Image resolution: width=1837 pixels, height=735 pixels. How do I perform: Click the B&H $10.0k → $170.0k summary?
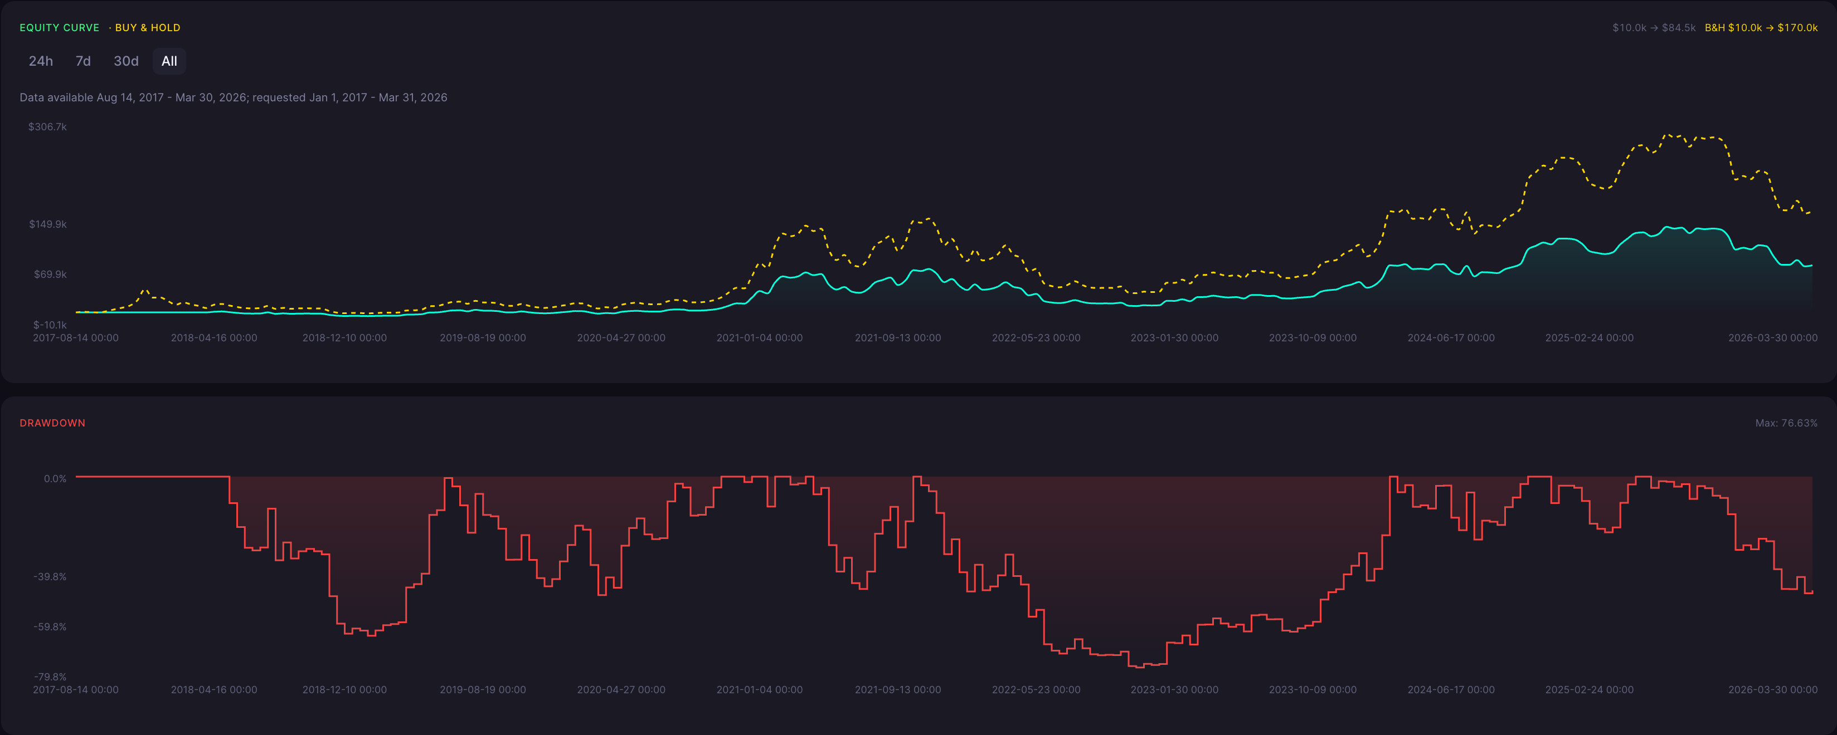1761,28
